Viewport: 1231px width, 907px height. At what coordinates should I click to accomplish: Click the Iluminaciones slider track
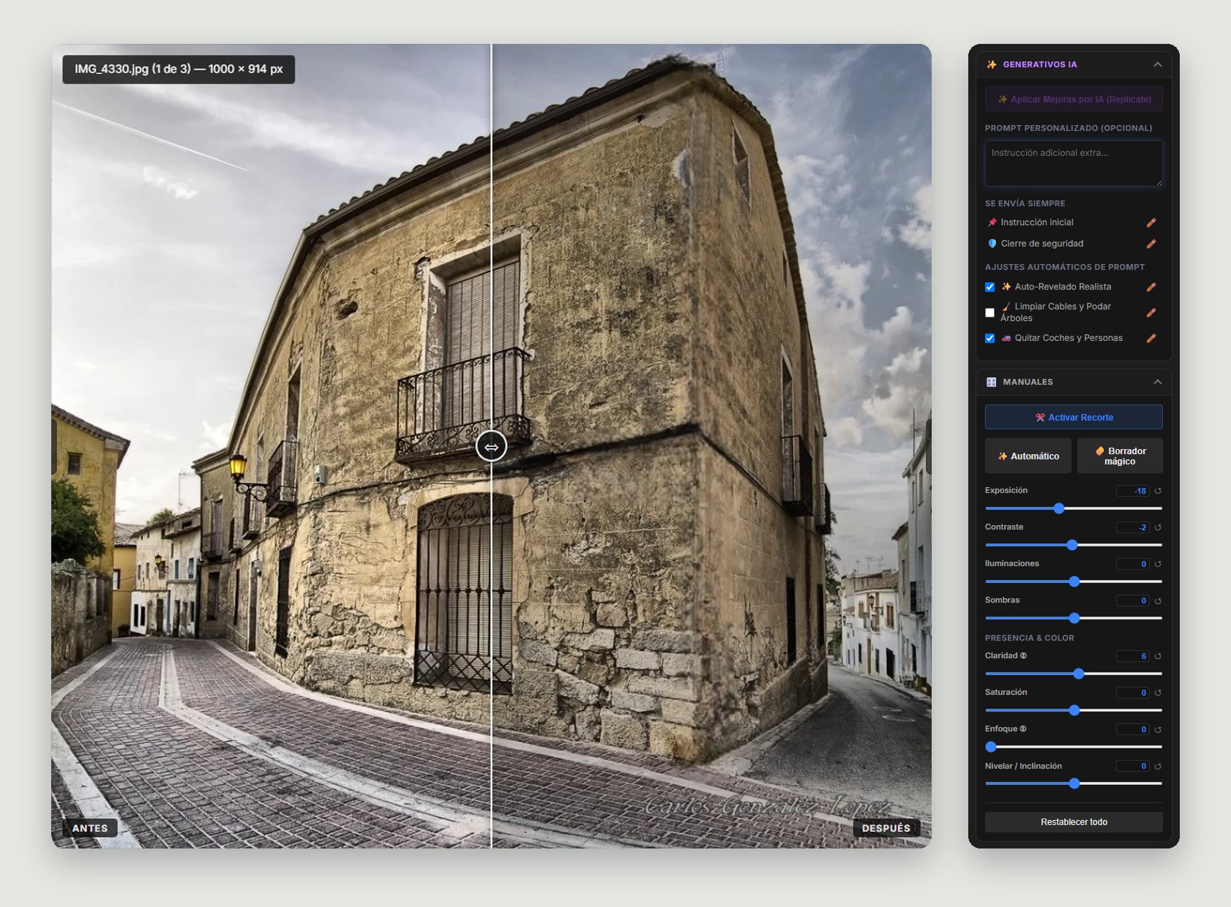click(1074, 582)
